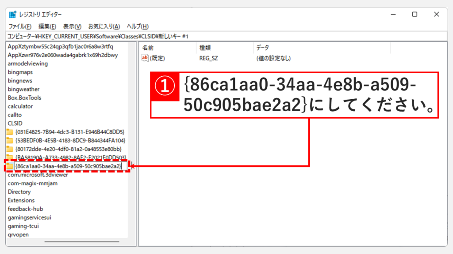Select the CLSID key in the tree

[15, 123]
